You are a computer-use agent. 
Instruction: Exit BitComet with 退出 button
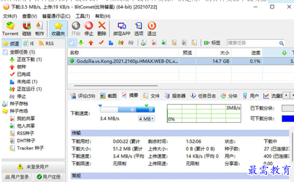tap(152, 29)
